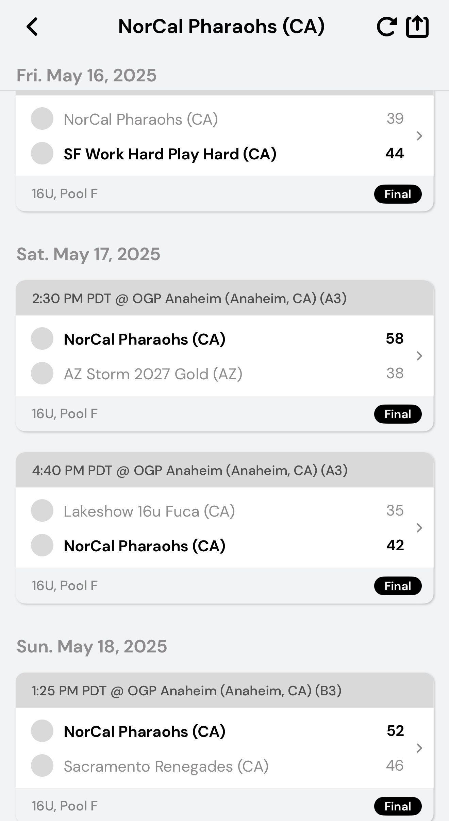Select Lakeshow 16u Fuca (CA) team name
The image size is (449, 821).
pyautogui.click(x=149, y=511)
